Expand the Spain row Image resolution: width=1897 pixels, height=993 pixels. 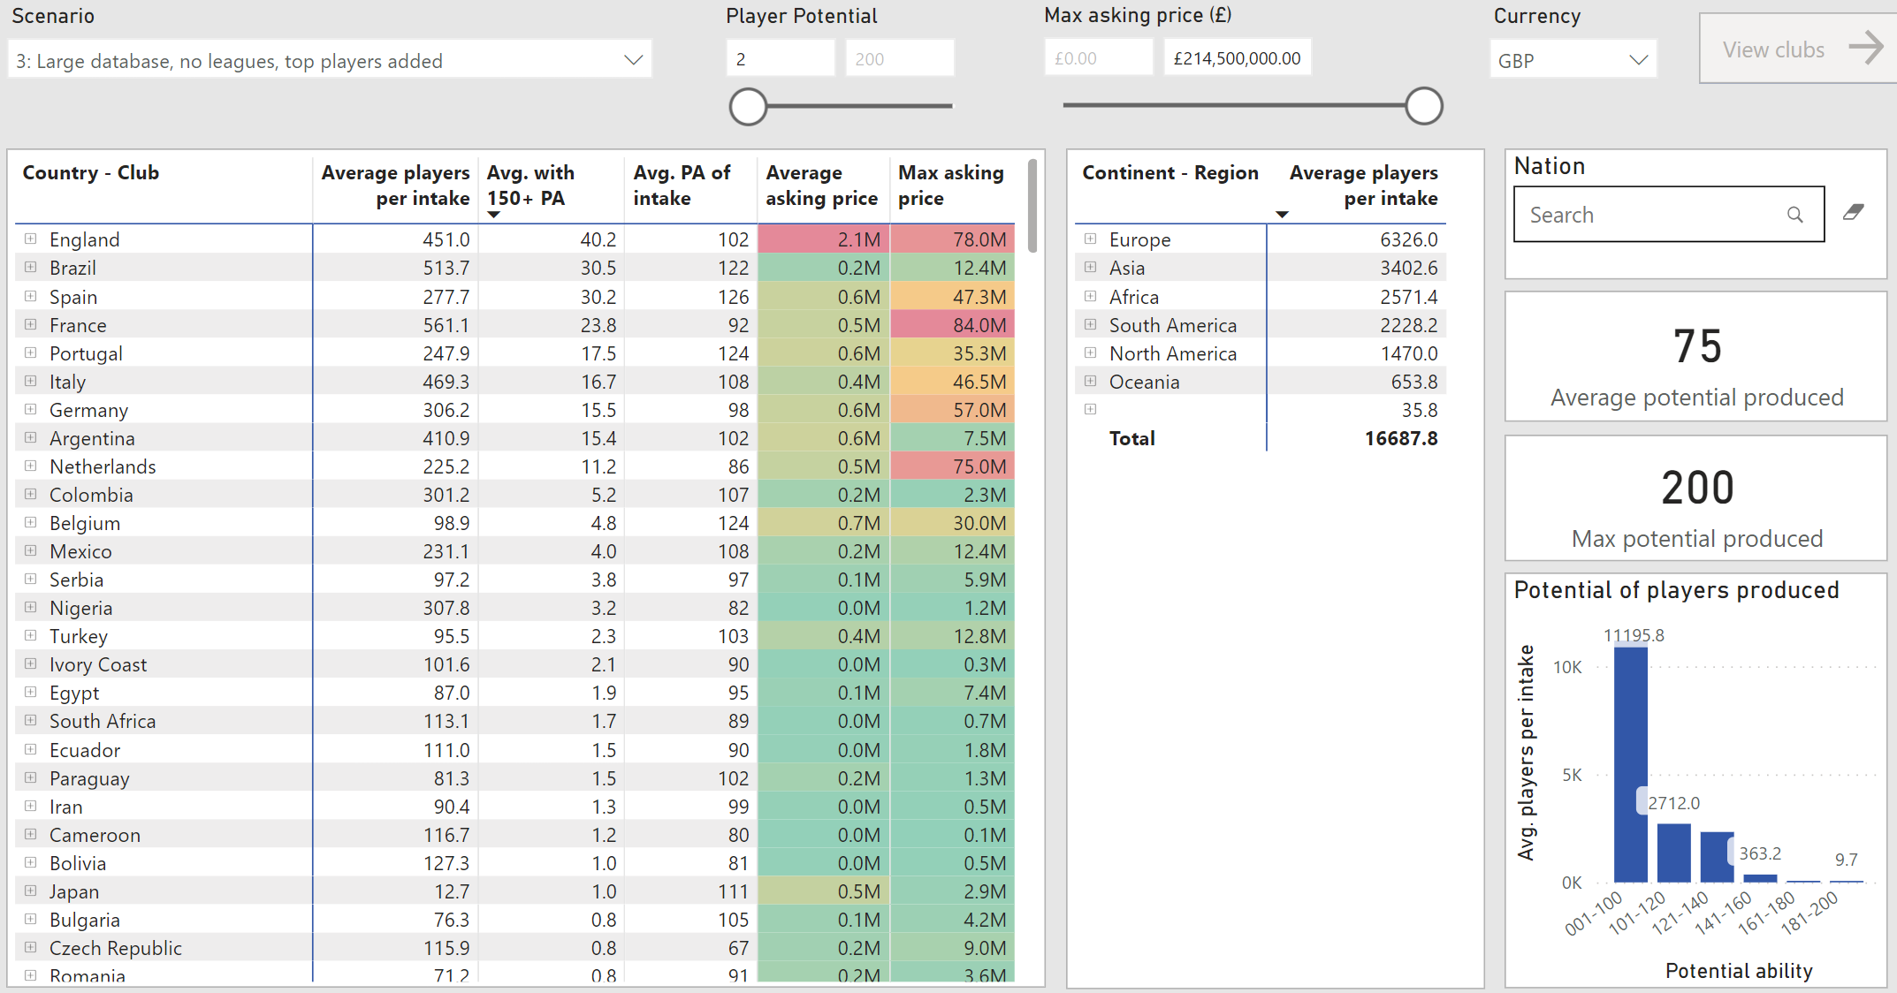click(31, 296)
